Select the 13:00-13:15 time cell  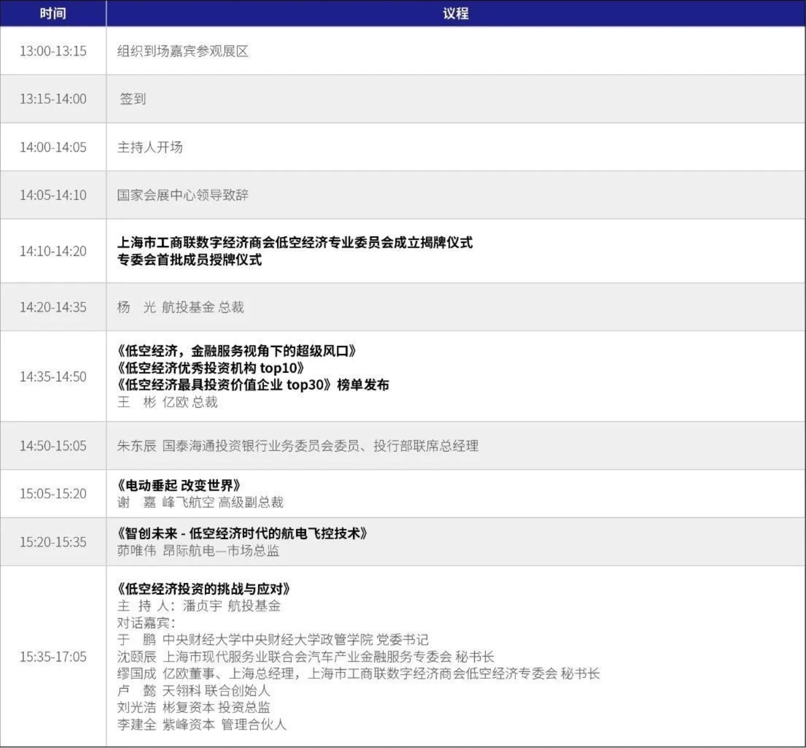click(53, 51)
